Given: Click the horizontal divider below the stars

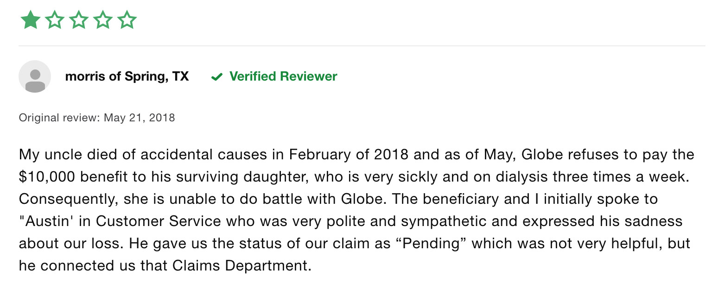Looking at the screenshot, I should click(362, 46).
